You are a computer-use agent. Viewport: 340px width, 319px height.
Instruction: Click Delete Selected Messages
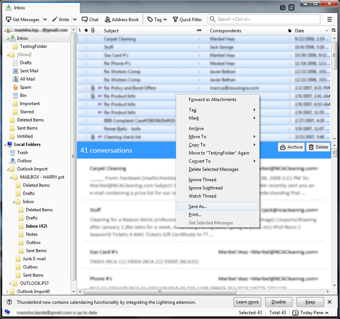(x=218, y=169)
